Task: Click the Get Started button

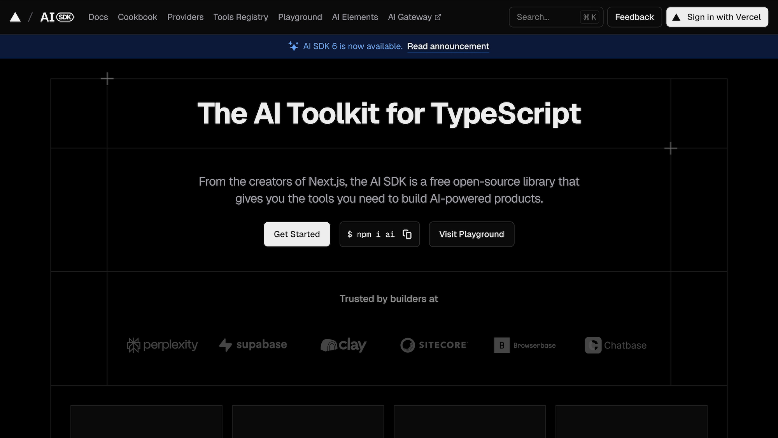Action: [x=296, y=234]
